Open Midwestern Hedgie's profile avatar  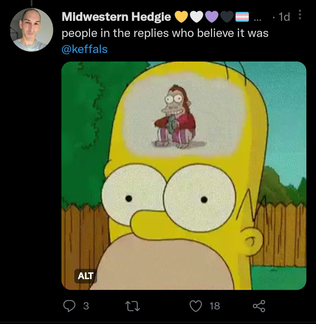pos(31,30)
